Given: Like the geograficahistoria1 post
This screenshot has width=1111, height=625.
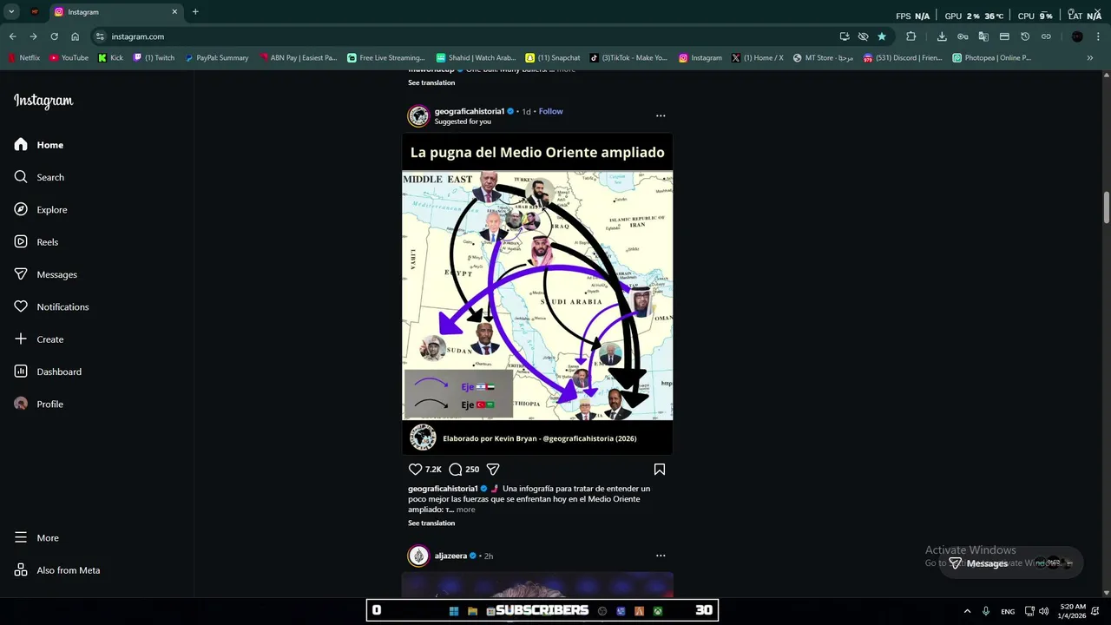Looking at the screenshot, I should click(415, 470).
